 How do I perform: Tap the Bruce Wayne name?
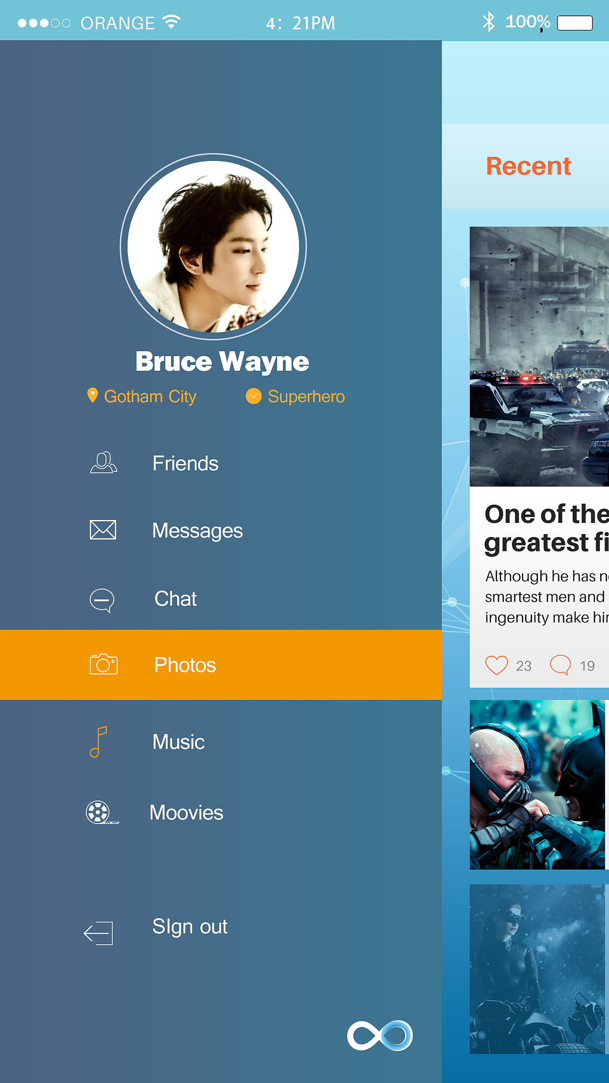coord(222,362)
